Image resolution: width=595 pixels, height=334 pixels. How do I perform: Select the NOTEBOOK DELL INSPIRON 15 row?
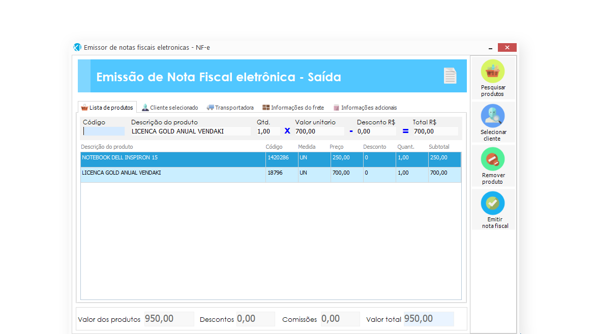coord(203,159)
